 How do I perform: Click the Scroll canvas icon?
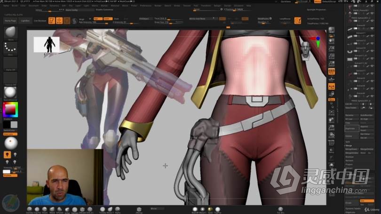tap(332, 41)
